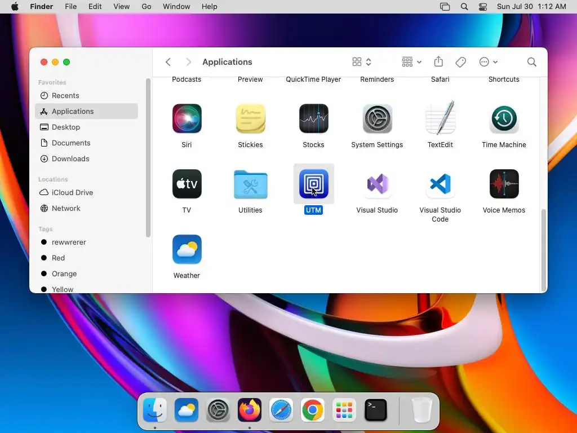Click the QuickTime Player label

click(313, 79)
